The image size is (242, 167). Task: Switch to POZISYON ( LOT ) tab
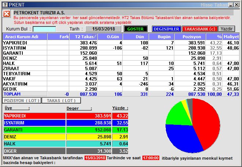tap(22, 101)
